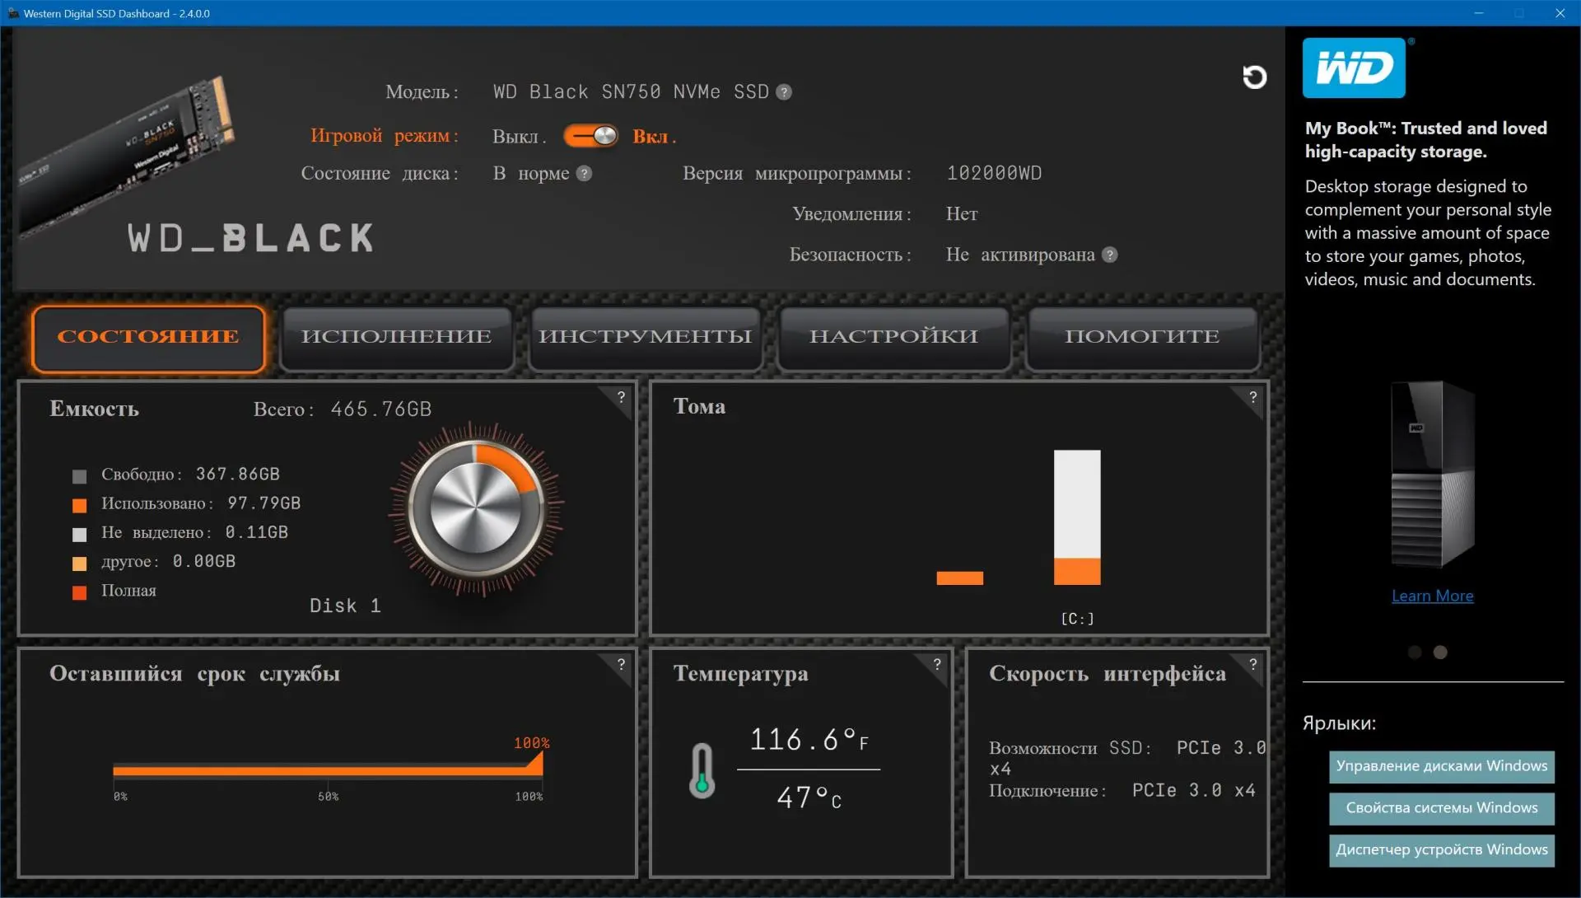
Task: Open help for the Capacity panel
Action: pyautogui.click(x=622, y=397)
